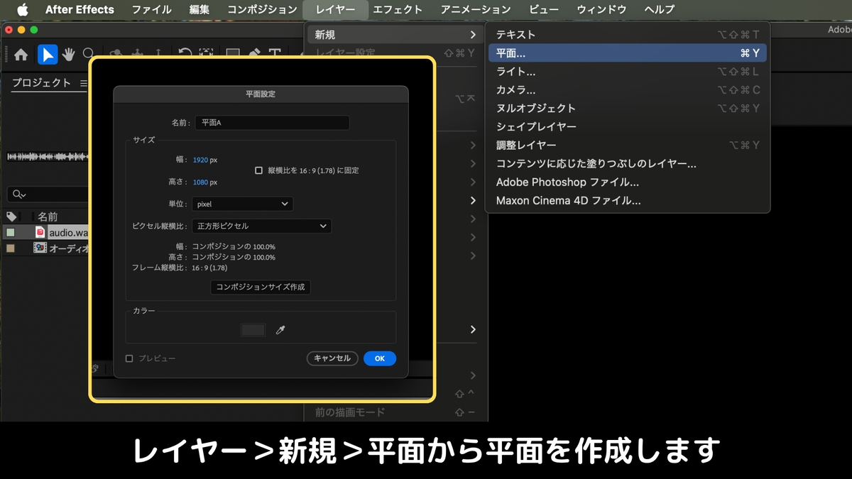This screenshot has width=852, height=479.
Task: Click the audio.wav file icon
Action: 40,232
